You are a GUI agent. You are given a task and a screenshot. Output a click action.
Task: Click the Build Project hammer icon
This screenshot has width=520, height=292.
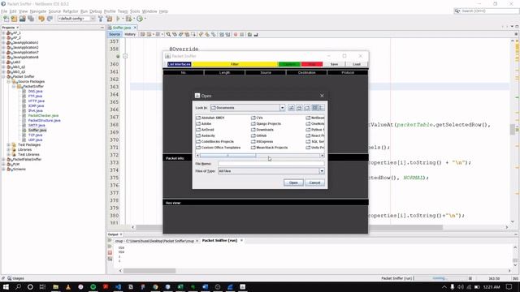pos(101,19)
